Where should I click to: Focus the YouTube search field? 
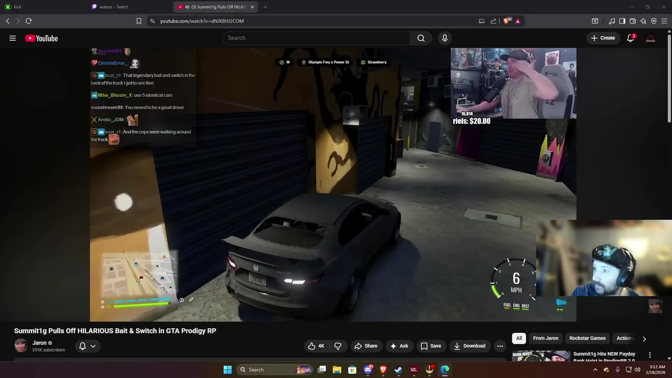point(316,38)
